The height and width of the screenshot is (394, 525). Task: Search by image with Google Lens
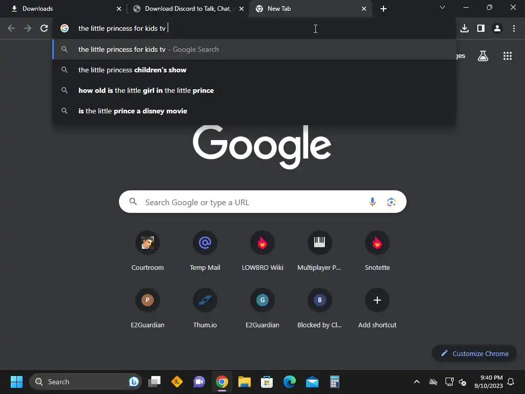click(391, 202)
